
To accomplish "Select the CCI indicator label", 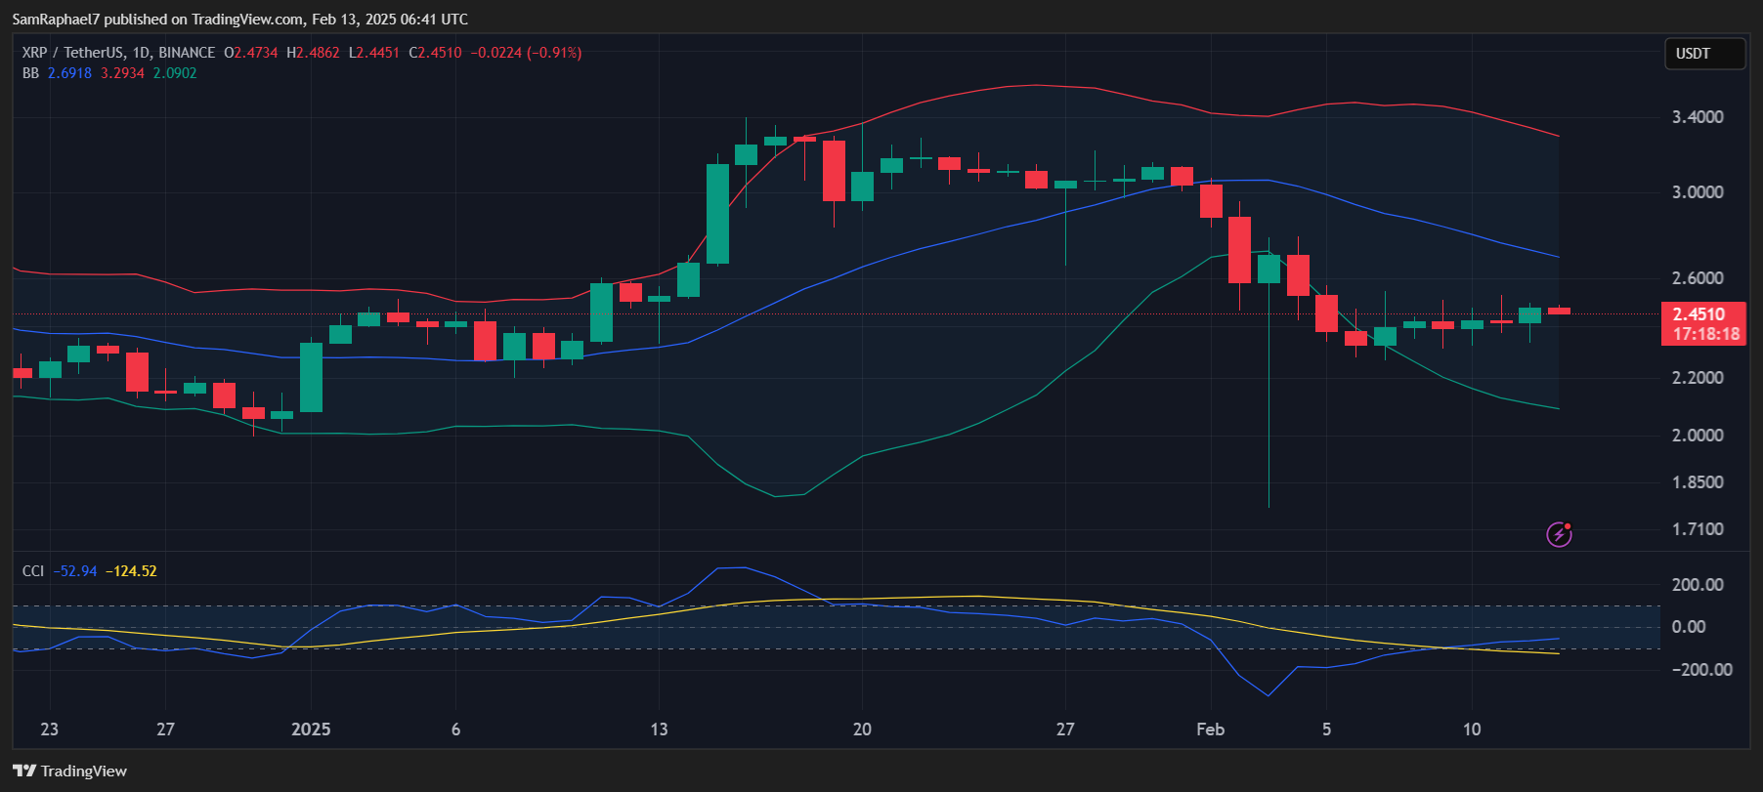I will (33, 571).
